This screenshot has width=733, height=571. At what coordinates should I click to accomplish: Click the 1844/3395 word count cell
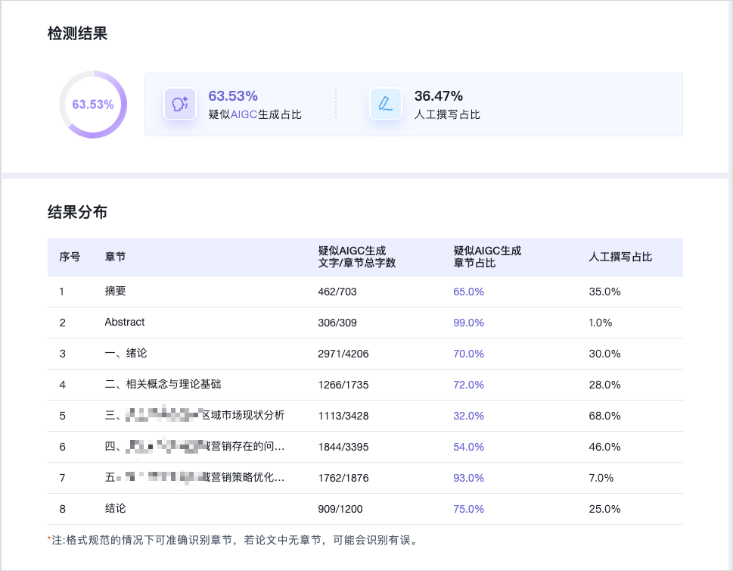tap(343, 447)
